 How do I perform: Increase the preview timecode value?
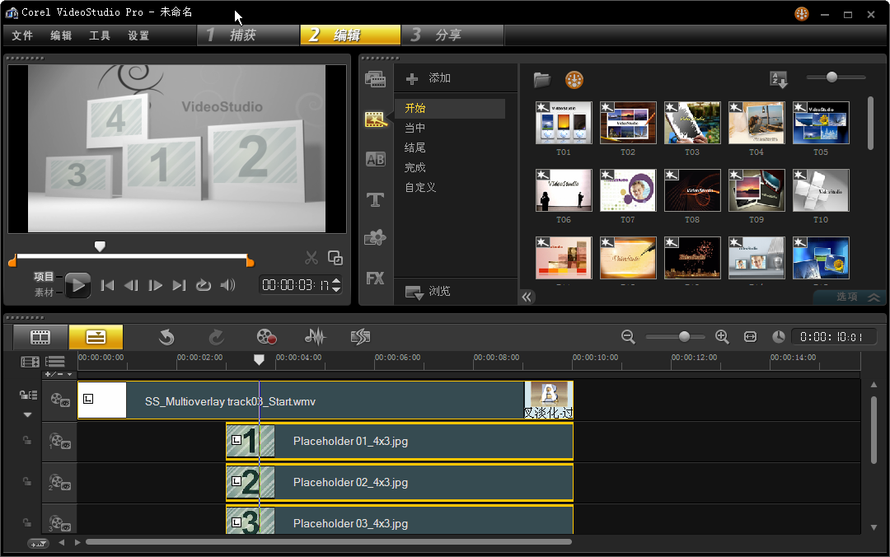tap(336, 280)
